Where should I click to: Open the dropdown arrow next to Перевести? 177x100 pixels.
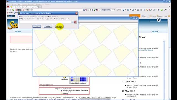tap(112, 10)
